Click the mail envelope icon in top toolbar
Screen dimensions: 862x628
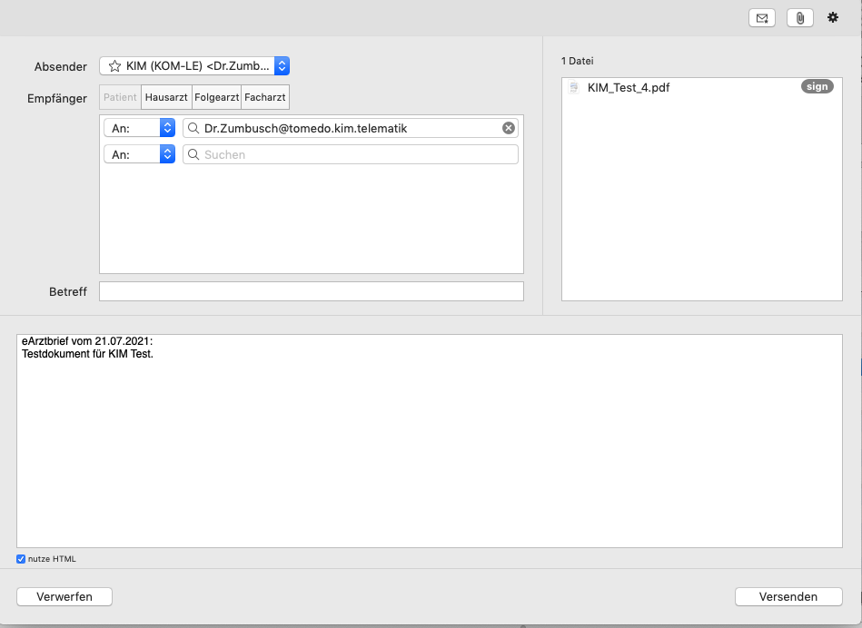coord(762,18)
